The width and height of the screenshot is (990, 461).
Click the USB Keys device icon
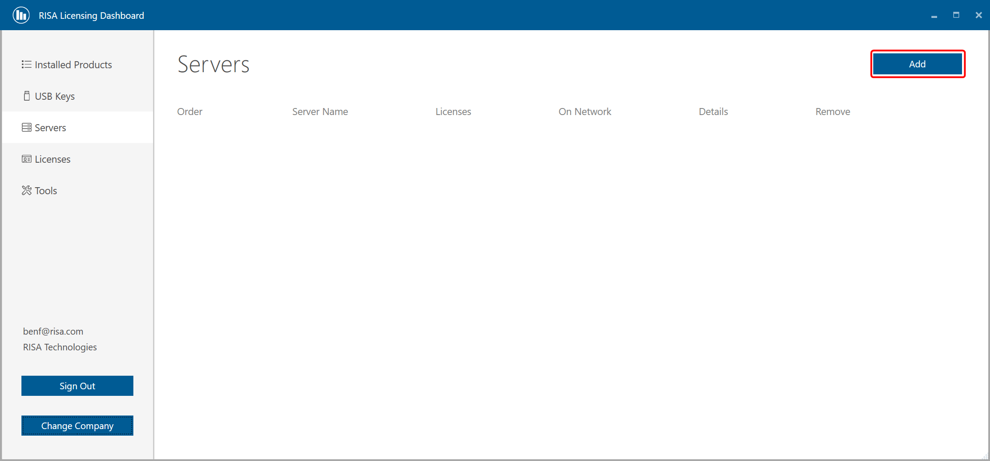pyautogui.click(x=27, y=96)
